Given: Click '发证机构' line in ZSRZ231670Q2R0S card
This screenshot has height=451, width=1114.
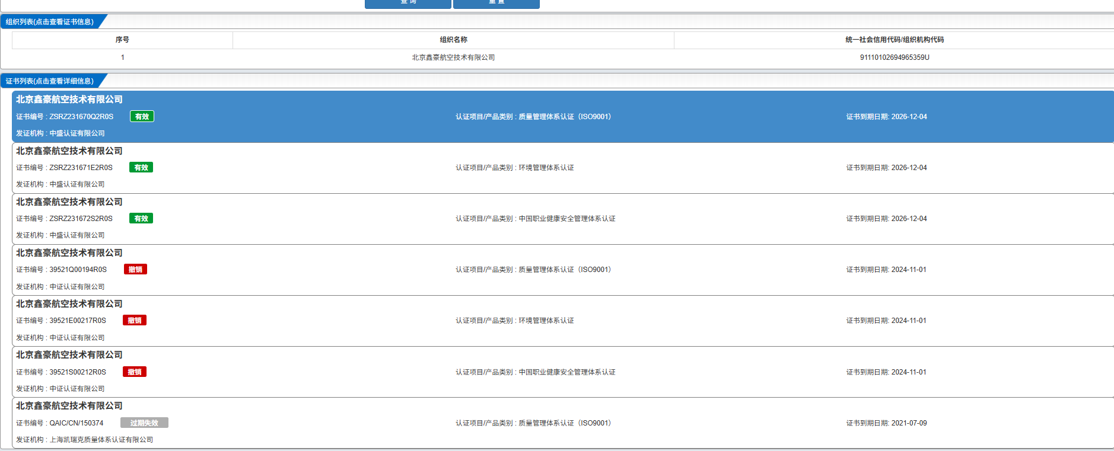Looking at the screenshot, I should point(61,133).
